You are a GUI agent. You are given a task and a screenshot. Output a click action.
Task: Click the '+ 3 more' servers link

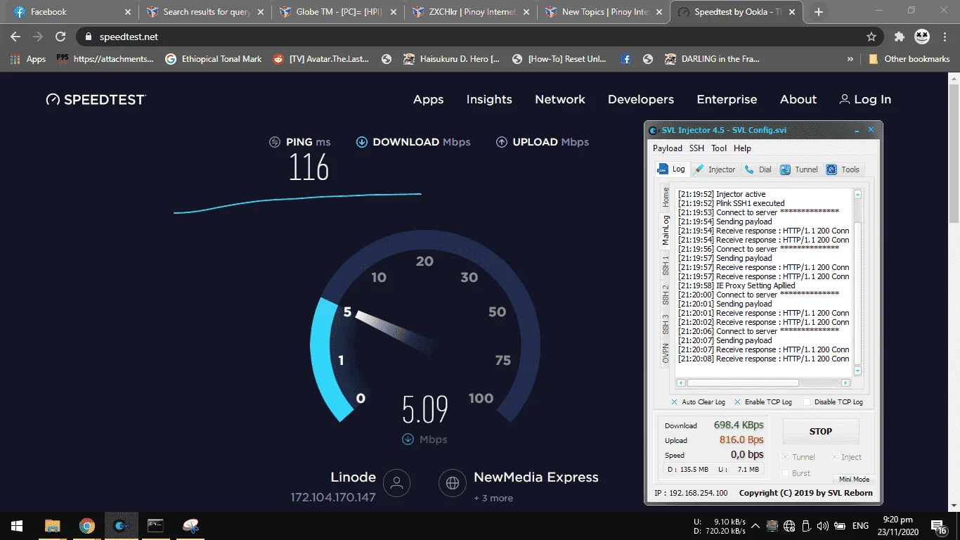pyautogui.click(x=493, y=499)
